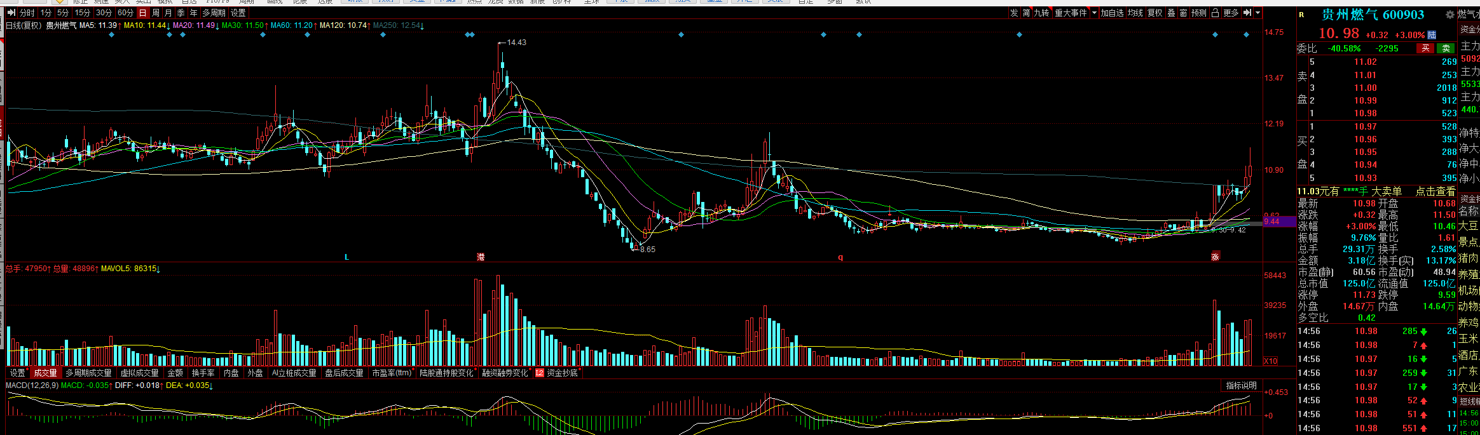The image size is (1480, 435).
Task: Open the 复权 adjustment option
Action: tap(1155, 13)
